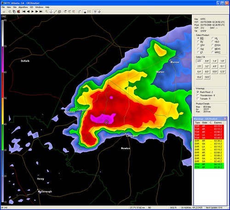Skip to the last radar frame
230x210 pixels.
41,12
